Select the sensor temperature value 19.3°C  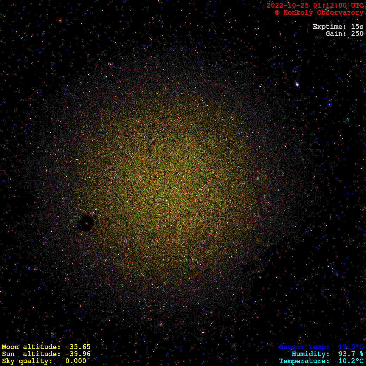351,347
